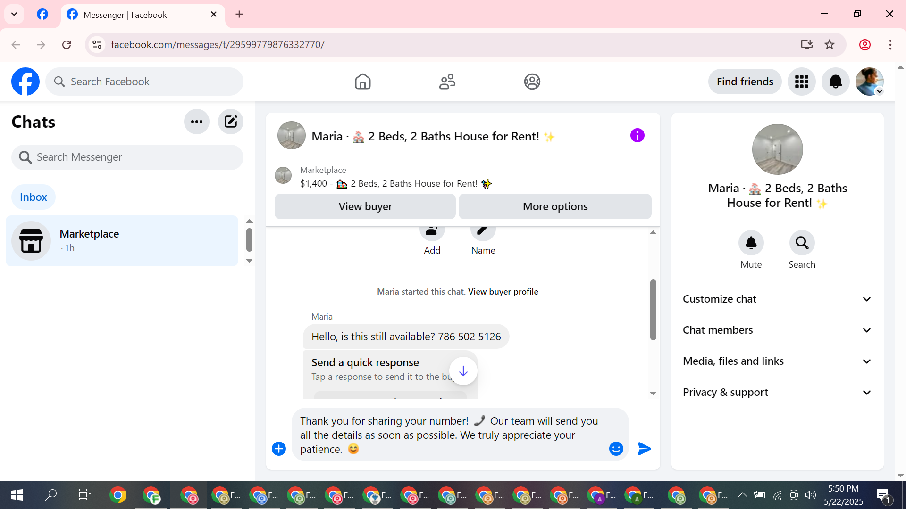The image size is (906, 509).
Task: Click the More options button
Action: click(555, 206)
